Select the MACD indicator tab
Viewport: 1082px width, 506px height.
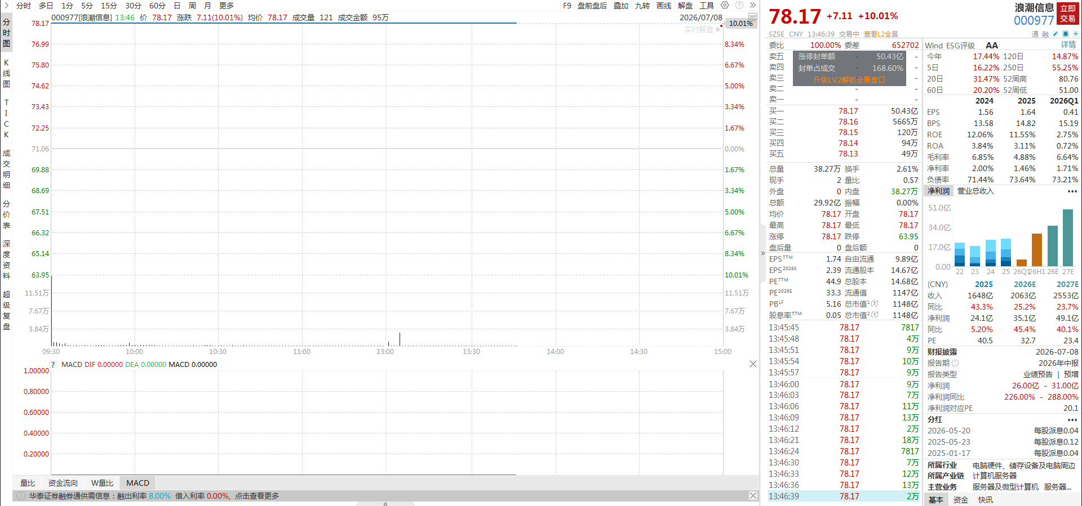pos(138,483)
